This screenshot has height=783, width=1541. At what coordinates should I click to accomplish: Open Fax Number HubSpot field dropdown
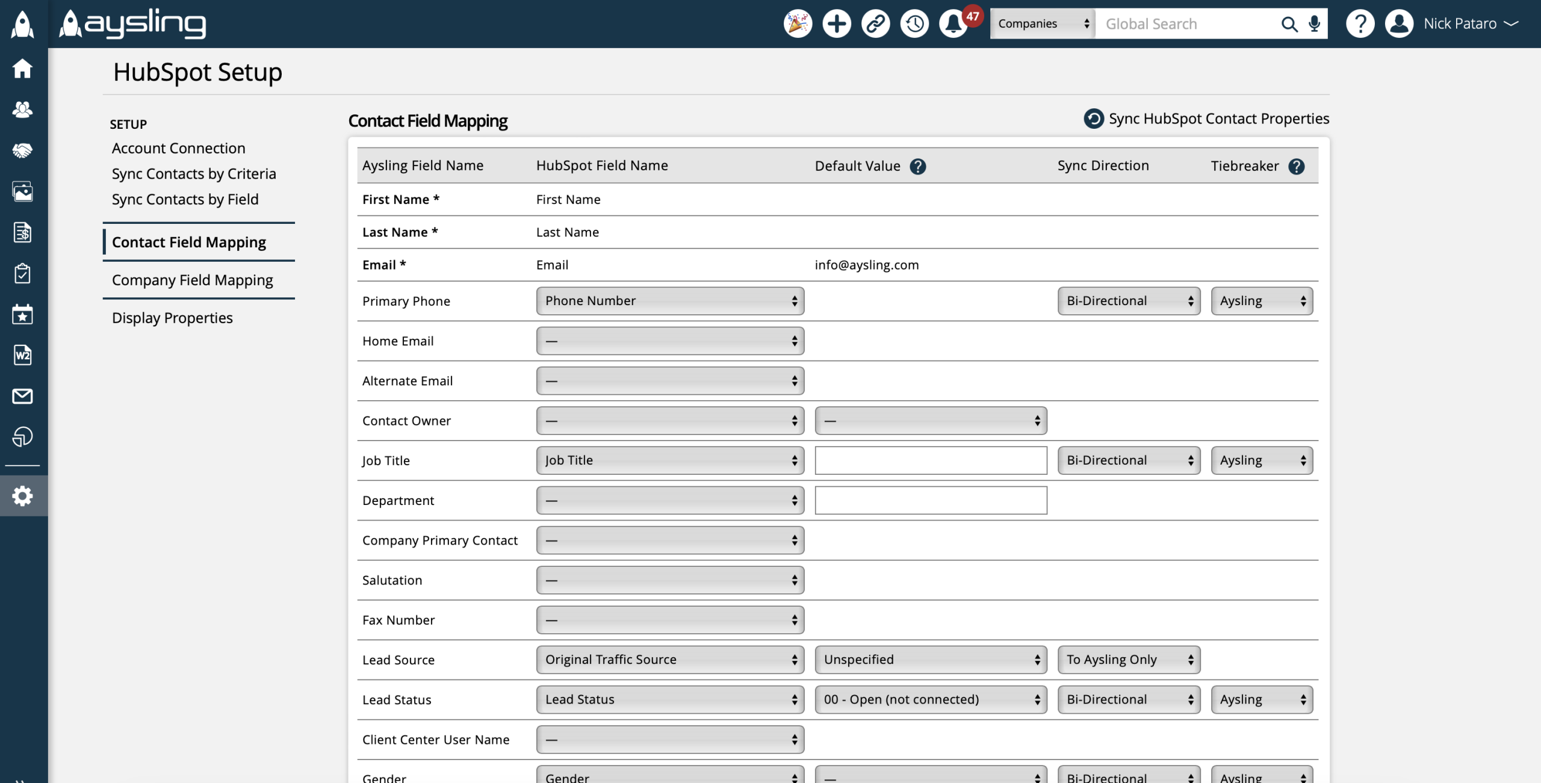click(x=670, y=620)
